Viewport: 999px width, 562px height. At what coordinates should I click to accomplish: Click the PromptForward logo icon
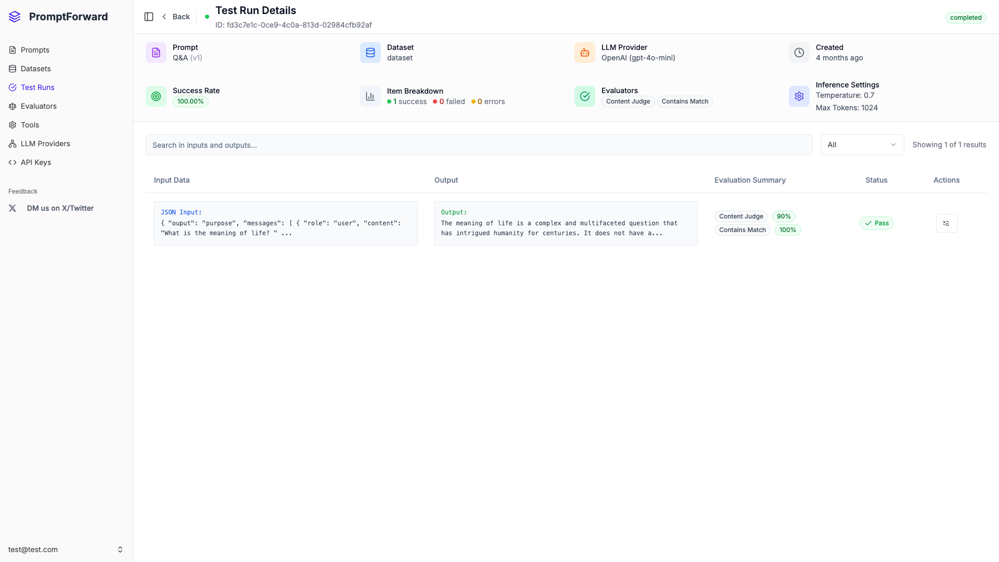click(x=14, y=16)
